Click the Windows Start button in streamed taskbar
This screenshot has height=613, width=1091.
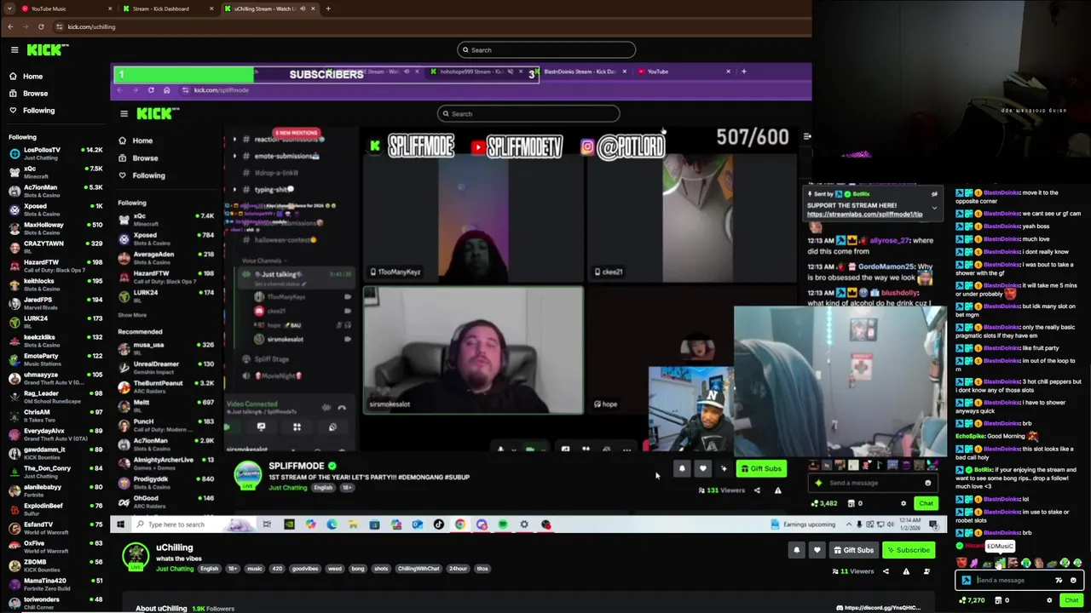tap(120, 524)
